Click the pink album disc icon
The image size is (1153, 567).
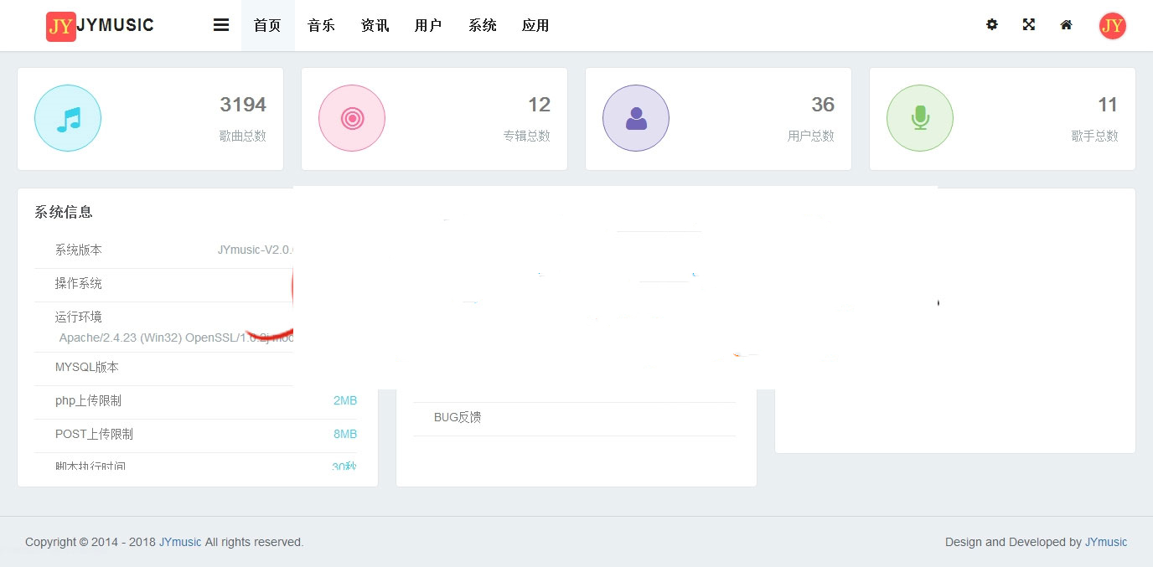tap(352, 118)
